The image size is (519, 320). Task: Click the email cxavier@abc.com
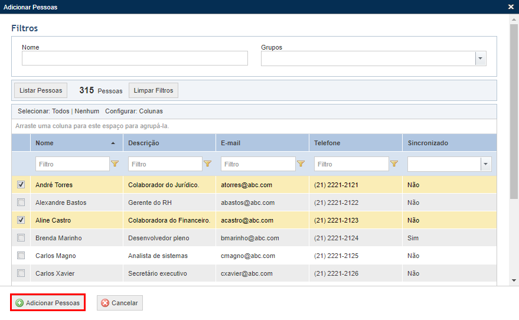click(x=247, y=273)
